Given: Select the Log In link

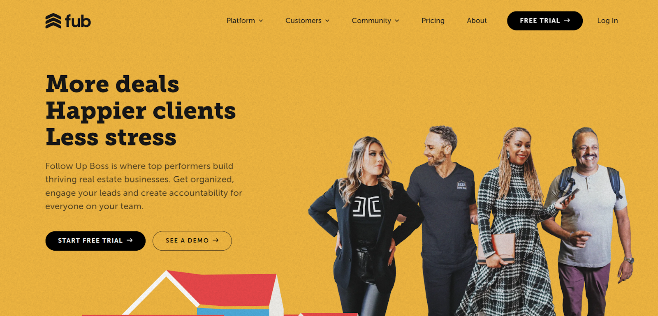Looking at the screenshot, I should tap(607, 21).
